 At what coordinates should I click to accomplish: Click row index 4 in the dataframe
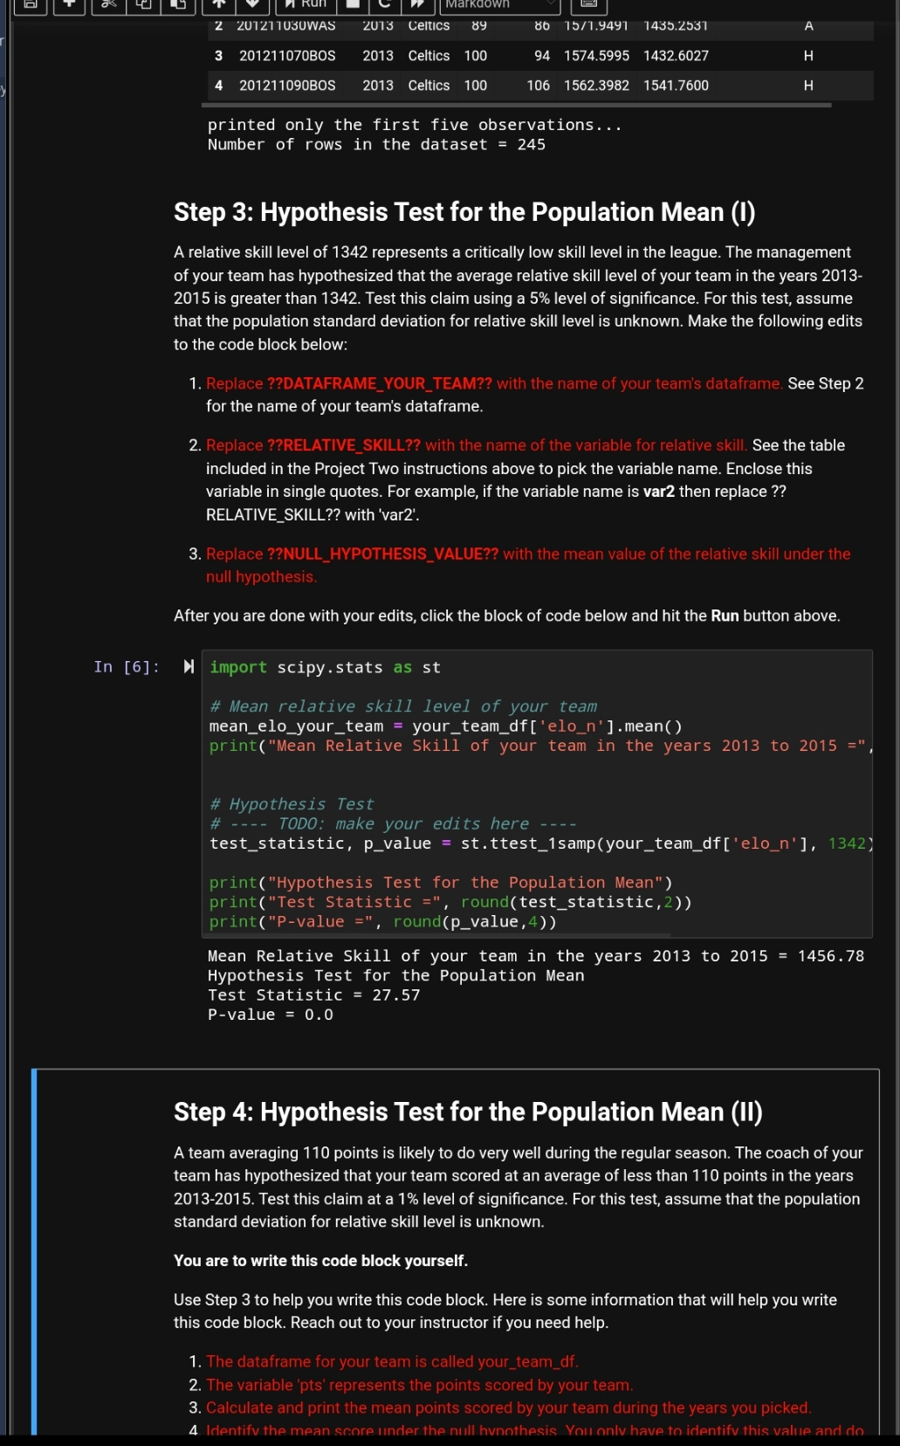click(x=218, y=86)
